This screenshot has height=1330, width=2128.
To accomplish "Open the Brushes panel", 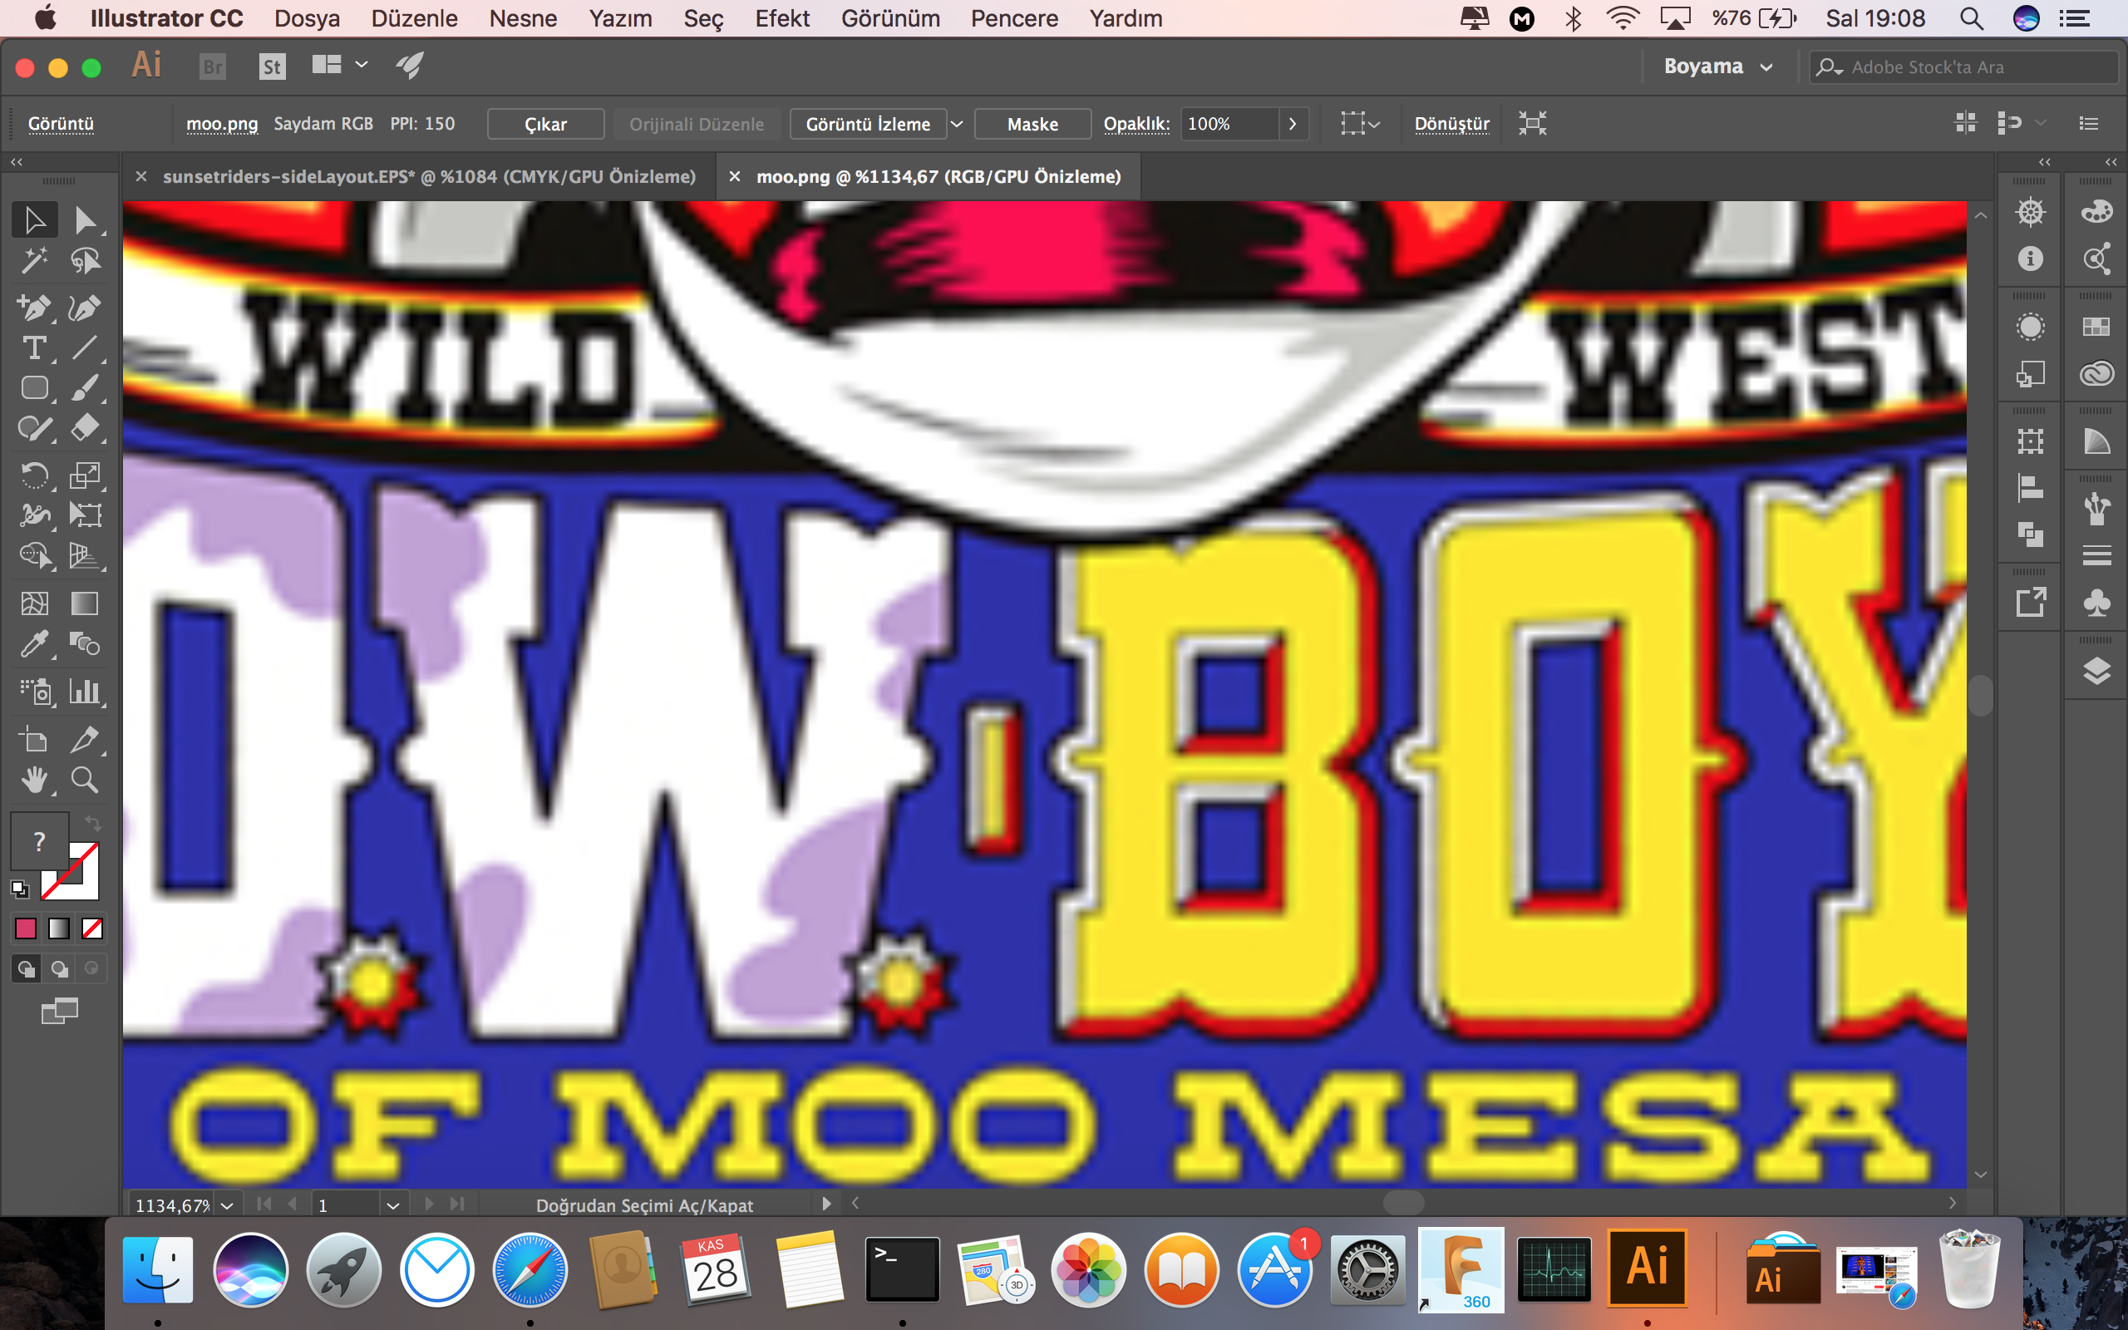I will (x=2096, y=510).
